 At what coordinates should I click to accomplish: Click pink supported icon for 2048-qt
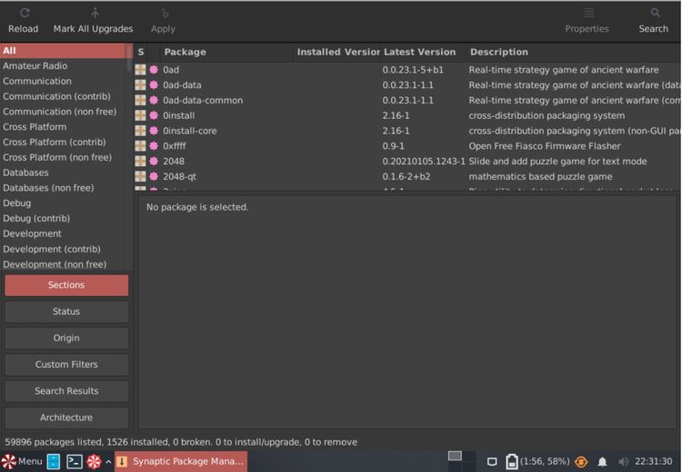coord(154,176)
